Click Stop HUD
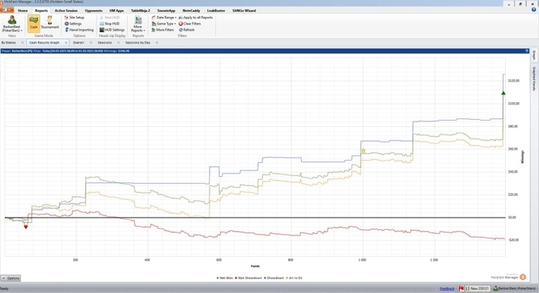This screenshot has width=539, height=293. [109, 24]
